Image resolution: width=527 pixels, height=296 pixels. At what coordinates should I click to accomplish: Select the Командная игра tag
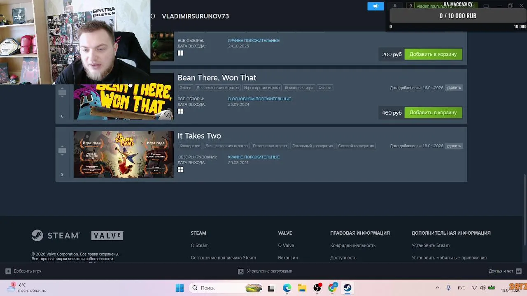[x=299, y=88]
